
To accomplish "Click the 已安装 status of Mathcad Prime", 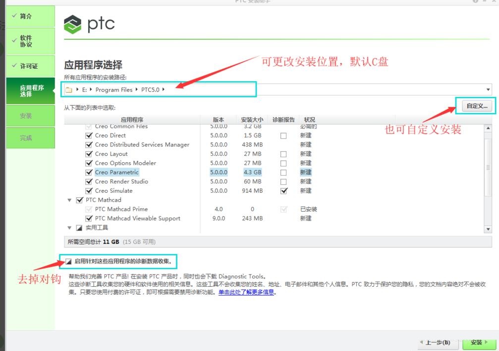I will (x=308, y=209).
